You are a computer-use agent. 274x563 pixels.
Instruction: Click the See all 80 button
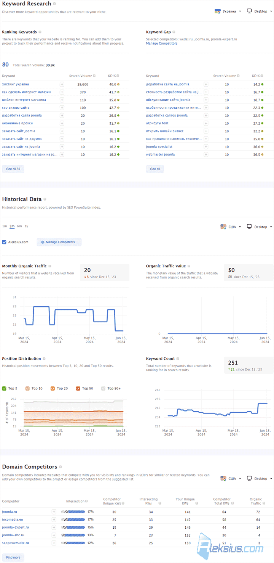(x=13, y=169)
